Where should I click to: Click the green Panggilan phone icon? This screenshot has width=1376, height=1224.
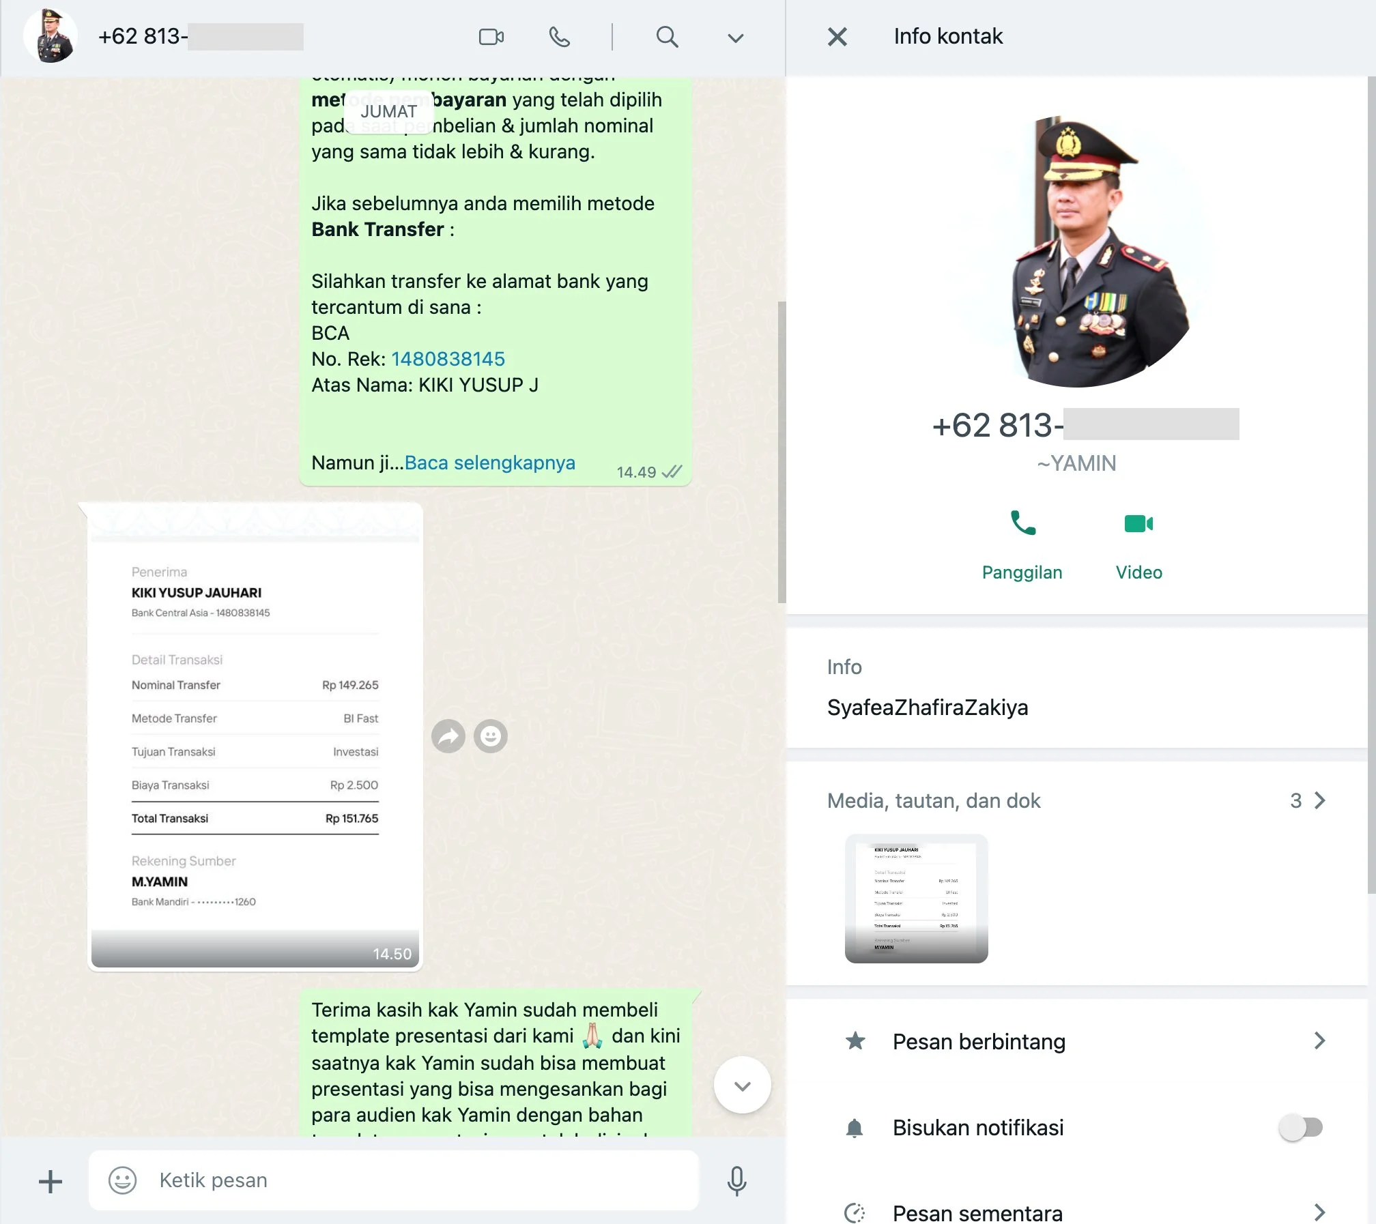1022,523
